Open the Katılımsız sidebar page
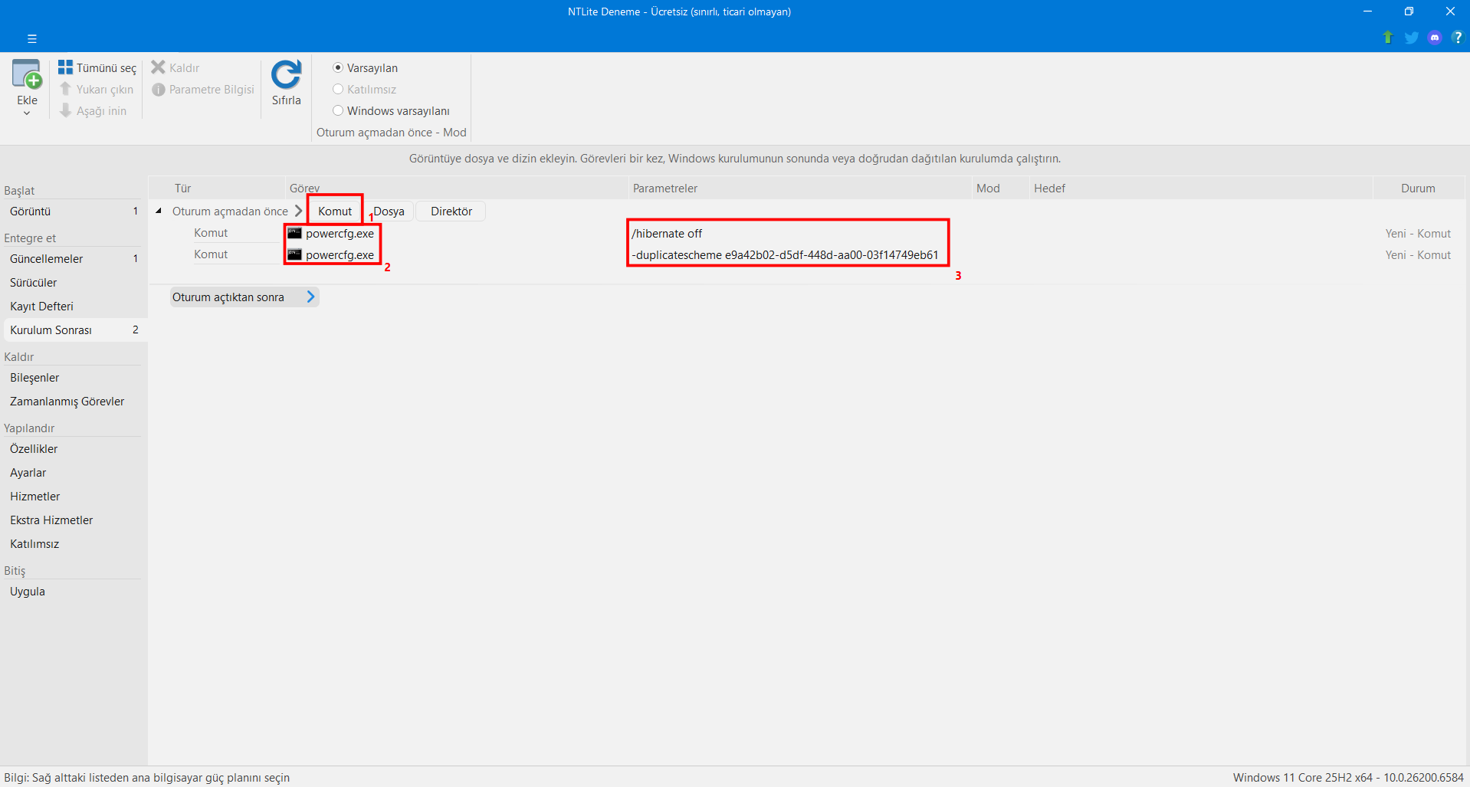 [x=74, y=544]
